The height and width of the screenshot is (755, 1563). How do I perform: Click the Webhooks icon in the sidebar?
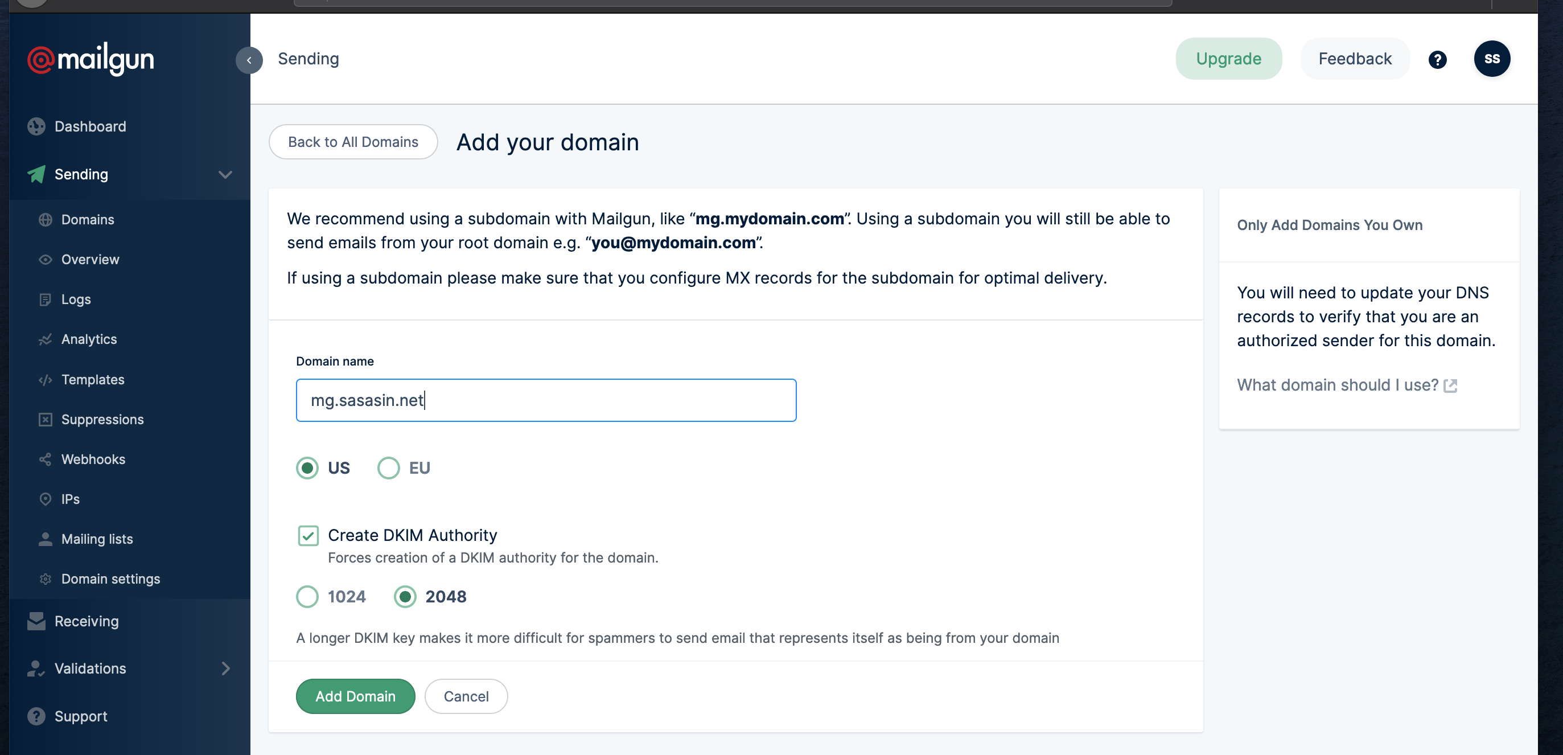coord(46,459)
